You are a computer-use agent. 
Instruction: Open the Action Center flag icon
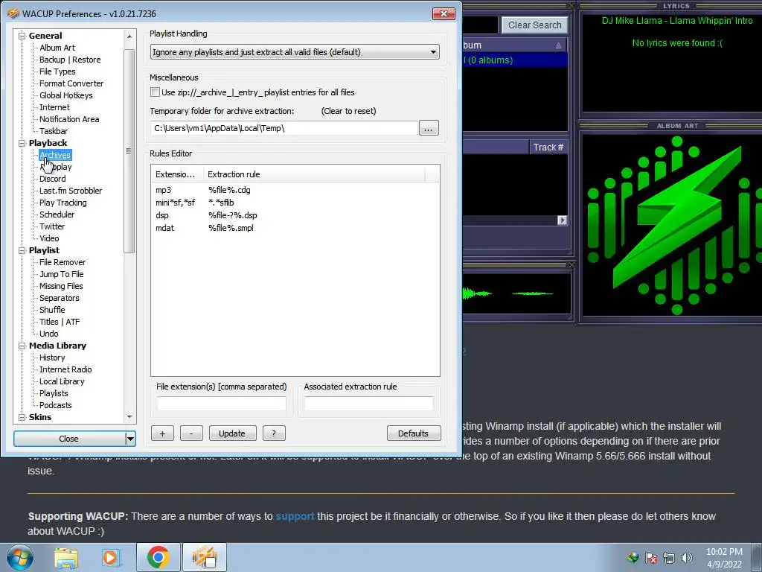[x=650, y=558]
